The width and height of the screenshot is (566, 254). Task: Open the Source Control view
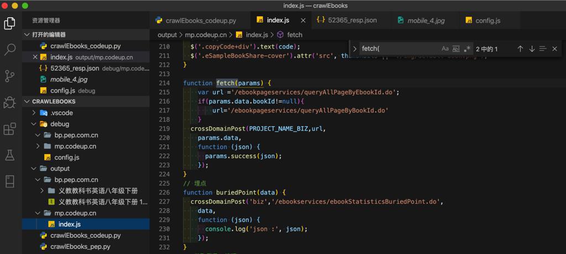pos(9,76)
